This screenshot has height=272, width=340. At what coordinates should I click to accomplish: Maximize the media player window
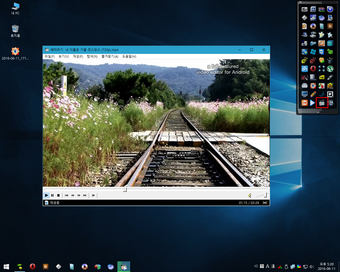[252, 50]
